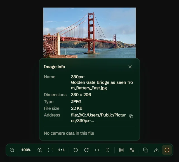Screen dimensions: 179x162
Task: Copy the file address
Action: click(x=131, y=116)
